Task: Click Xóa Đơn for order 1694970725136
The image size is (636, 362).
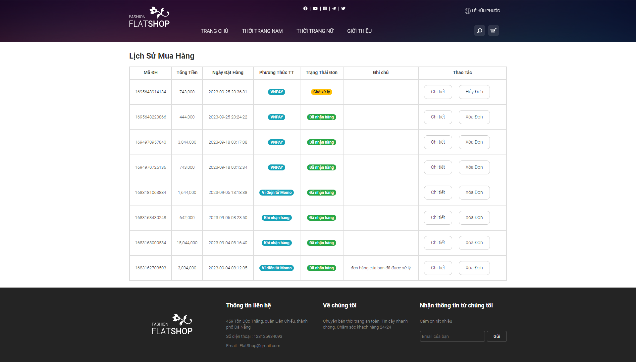Action: coord(474,167)
